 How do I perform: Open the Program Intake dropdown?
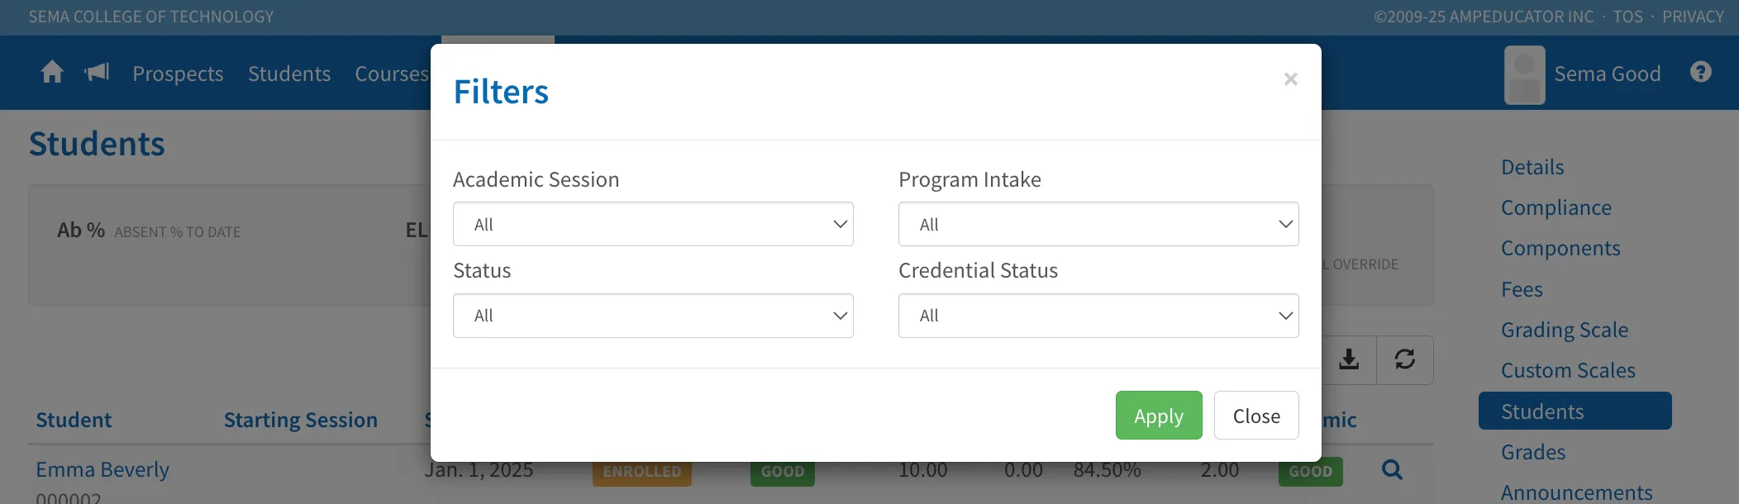1098,224
